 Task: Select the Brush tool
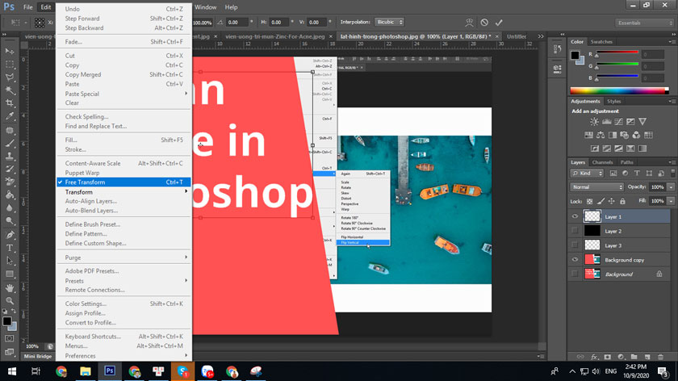click(10, 143)
